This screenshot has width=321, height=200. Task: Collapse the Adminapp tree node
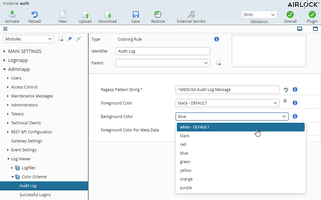tap(4, 69)
